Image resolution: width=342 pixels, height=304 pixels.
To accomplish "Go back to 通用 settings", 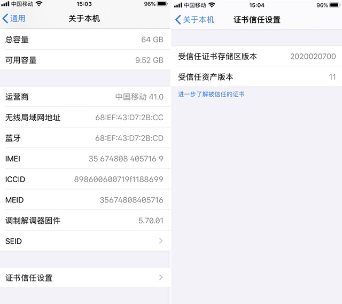I will [14, 19].
